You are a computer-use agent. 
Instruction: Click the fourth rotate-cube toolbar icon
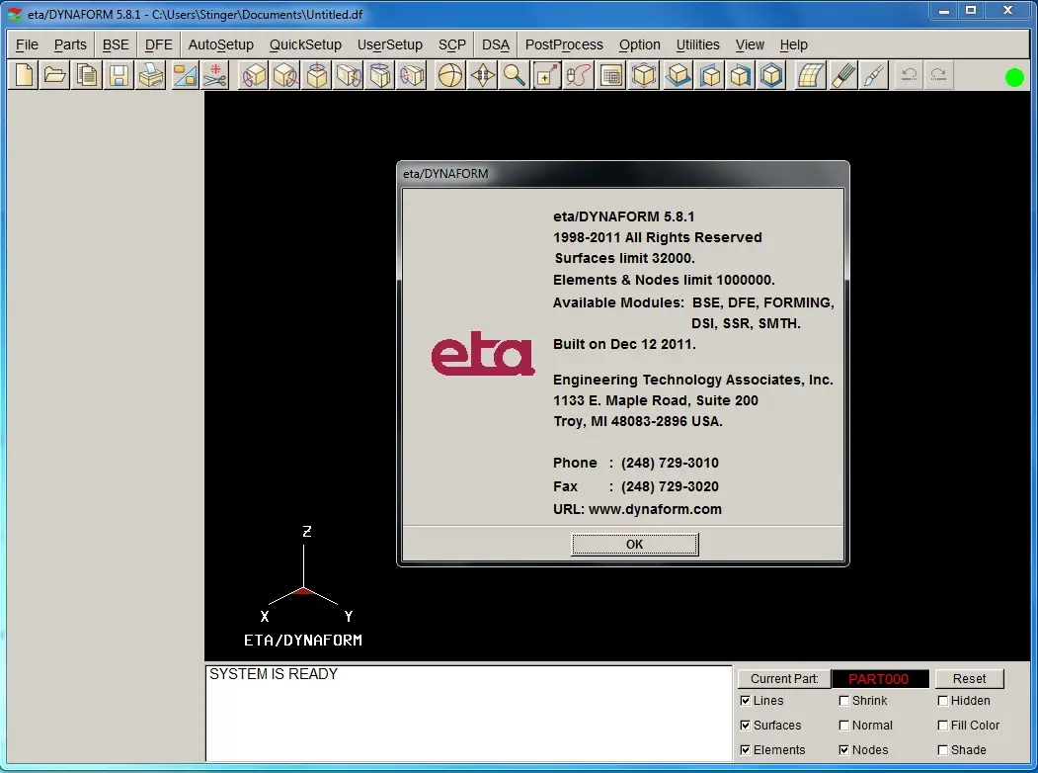[349, 75]
